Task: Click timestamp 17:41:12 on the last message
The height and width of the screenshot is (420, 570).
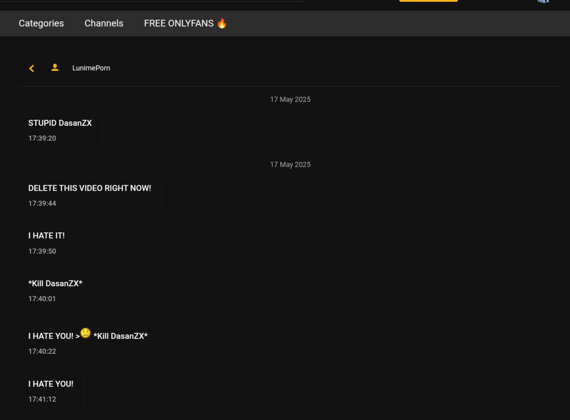Action: coord(42,399)
